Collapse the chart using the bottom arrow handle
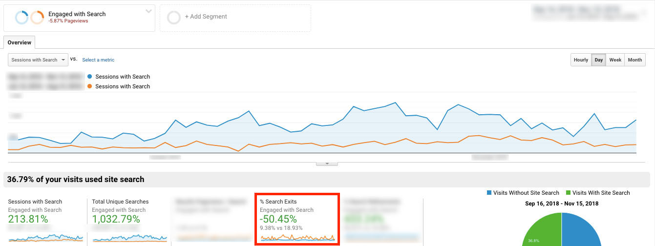This screenshot has height=246, width=655. tap(327, 163)
